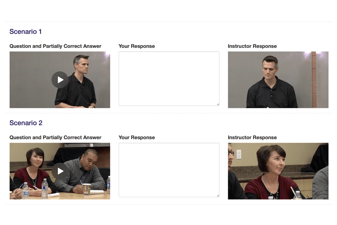
Task: Click brick column in Scenario 1 instructor video
Action: (313, 80)
